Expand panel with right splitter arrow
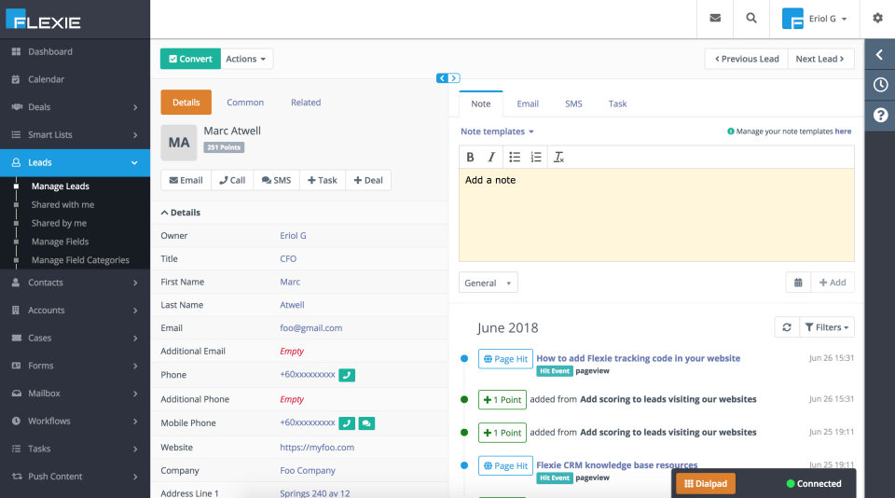This screenshot has height=498, width=895. pyautogui.click(x=454, y=78)
